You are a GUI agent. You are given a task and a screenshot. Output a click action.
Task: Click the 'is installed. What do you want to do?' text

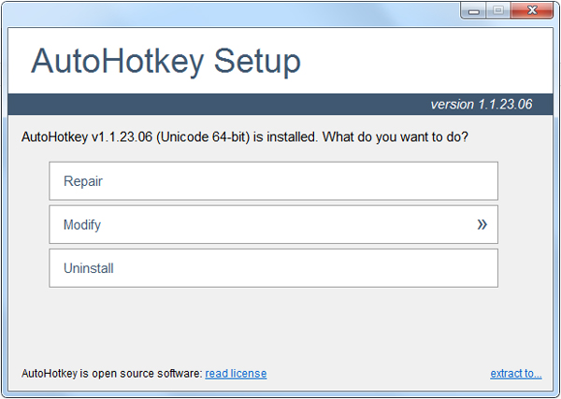361,137
